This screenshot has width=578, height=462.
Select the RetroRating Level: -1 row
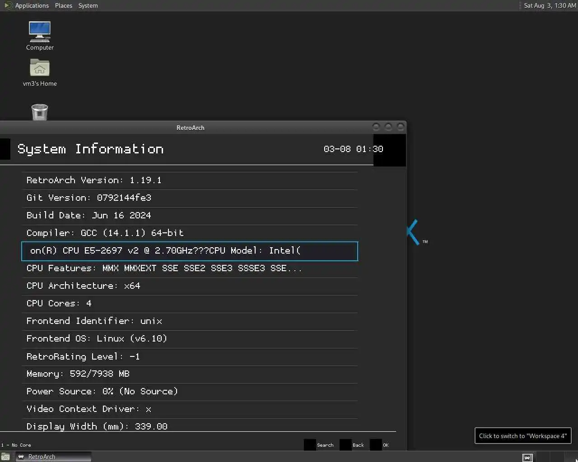[x=190, y=356]
